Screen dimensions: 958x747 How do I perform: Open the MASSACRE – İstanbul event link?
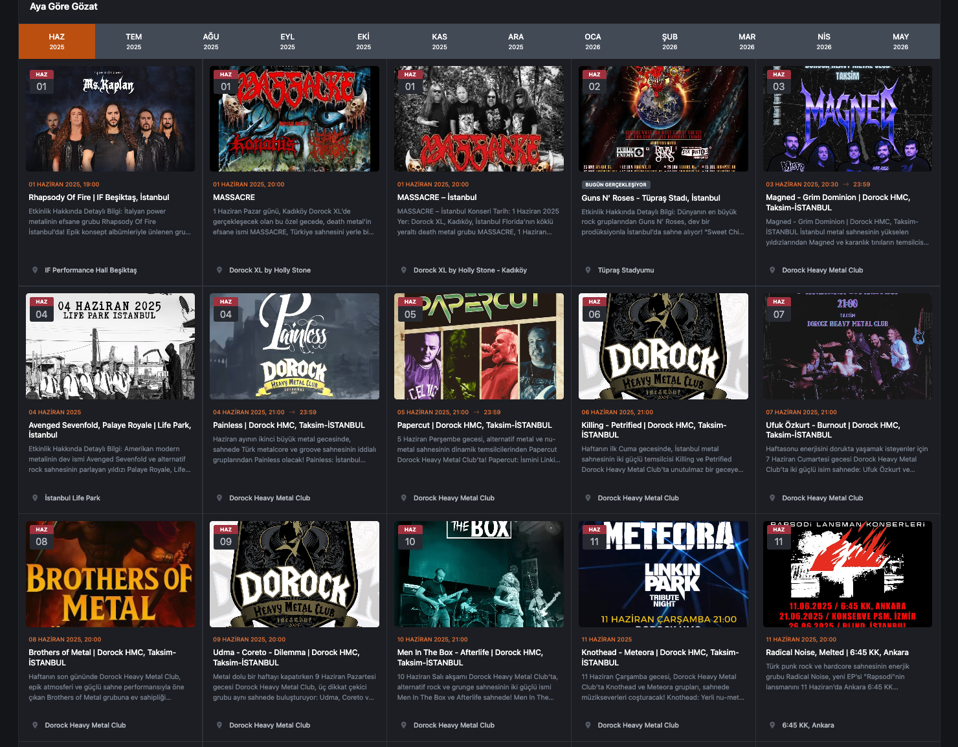[437, 197]
